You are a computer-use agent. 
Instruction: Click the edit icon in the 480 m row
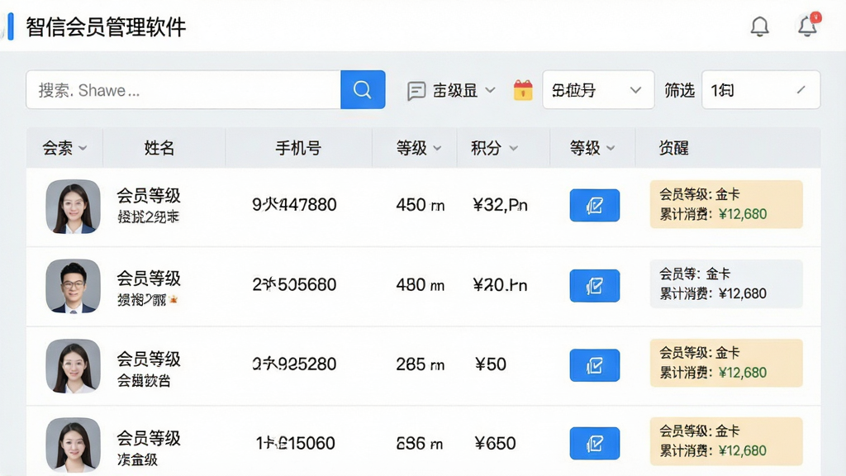[595, 285]
